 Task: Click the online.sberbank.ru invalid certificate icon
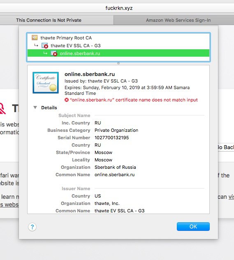tap(54, 53)
